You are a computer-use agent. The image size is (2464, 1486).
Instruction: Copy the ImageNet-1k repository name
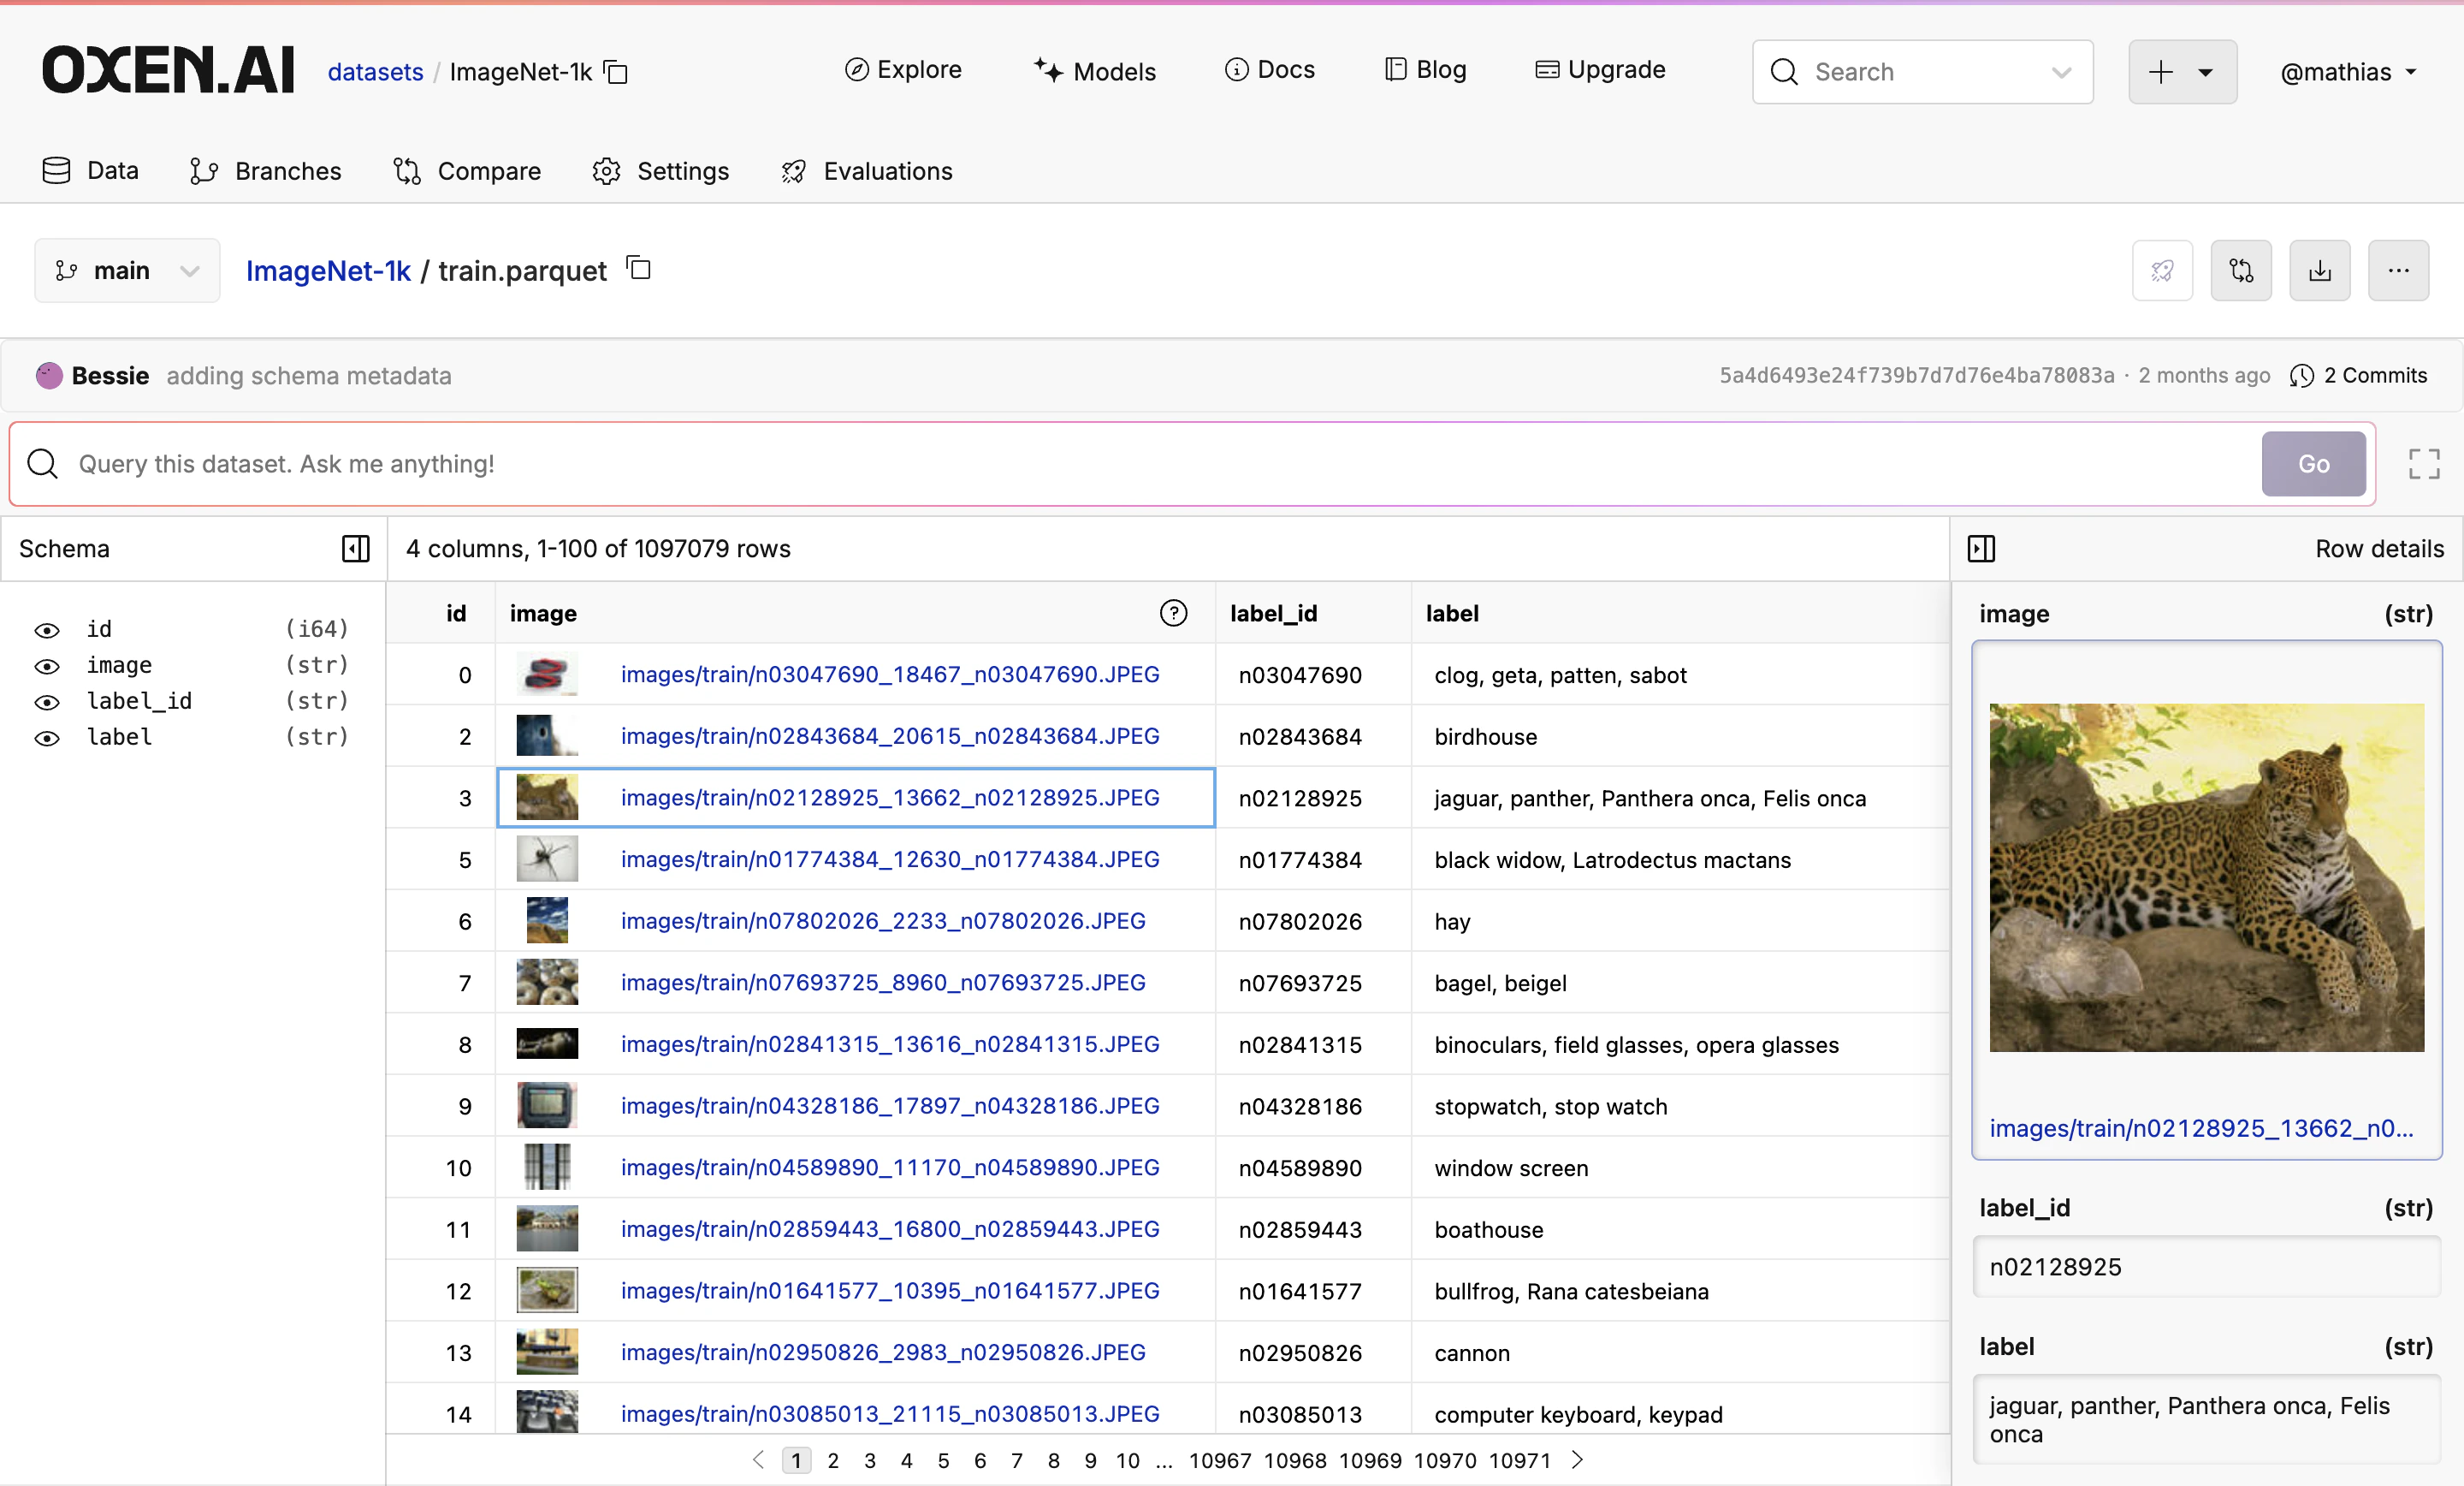point(617,72)
